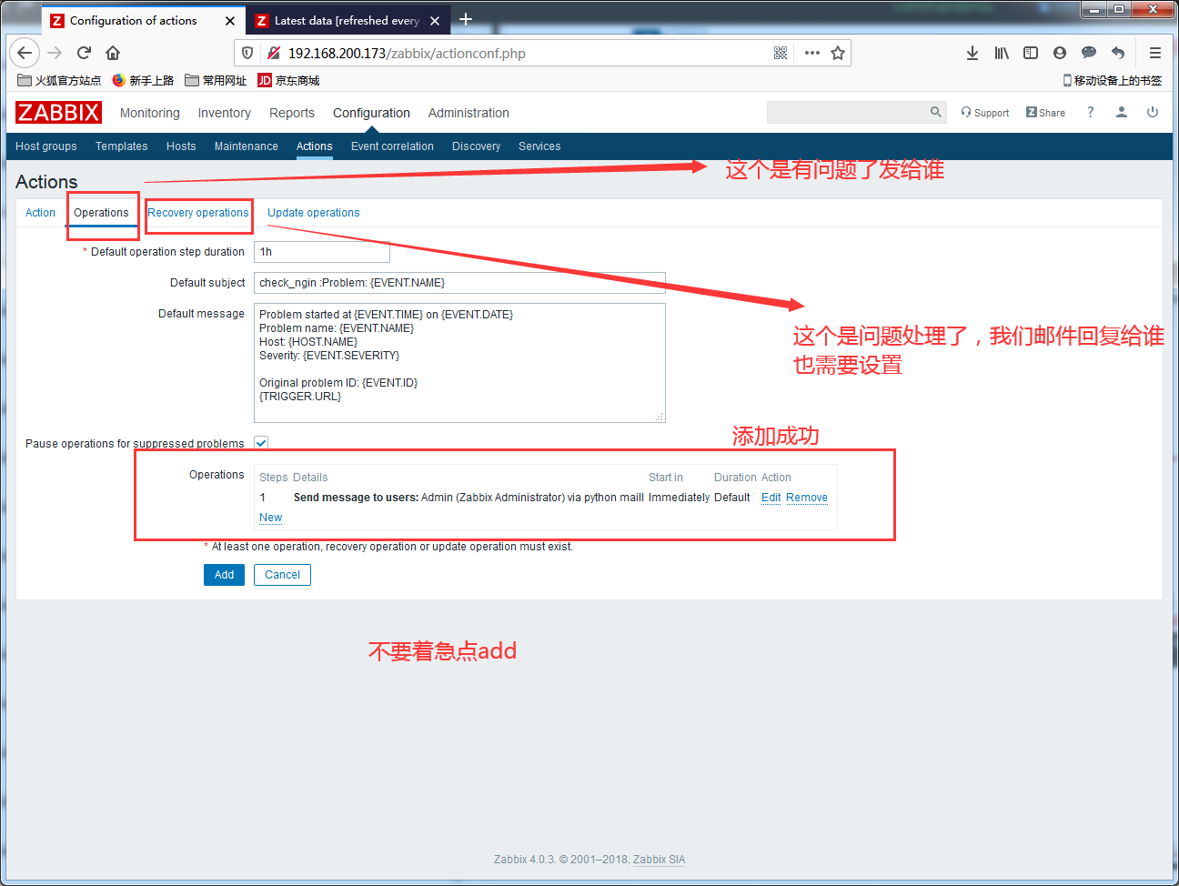1179x886 pixels.
Task: Open the Zabbix Support link
Action: point(985,113)
